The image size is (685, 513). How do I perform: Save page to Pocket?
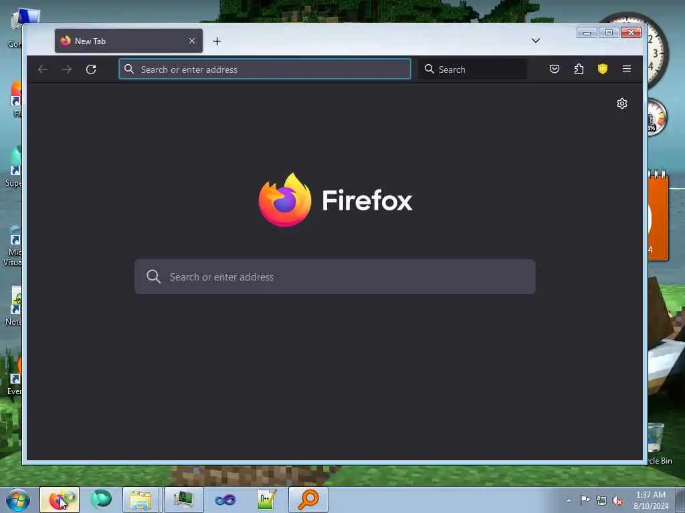555,69
